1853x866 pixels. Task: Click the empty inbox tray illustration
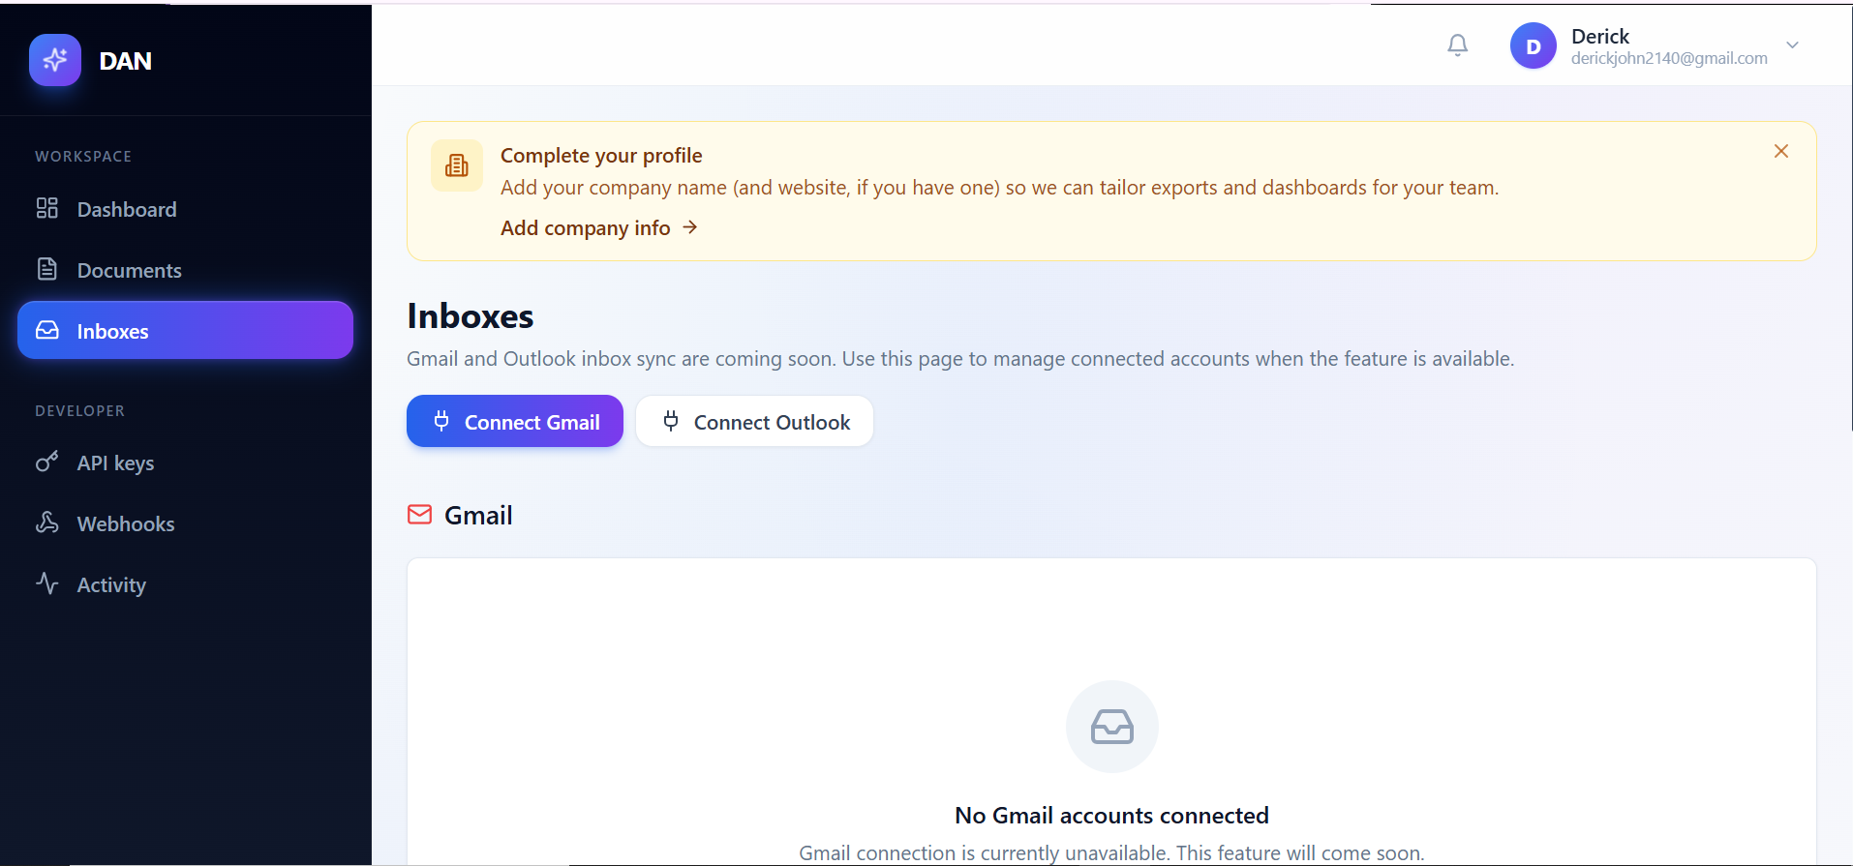tap(1112, 727)
